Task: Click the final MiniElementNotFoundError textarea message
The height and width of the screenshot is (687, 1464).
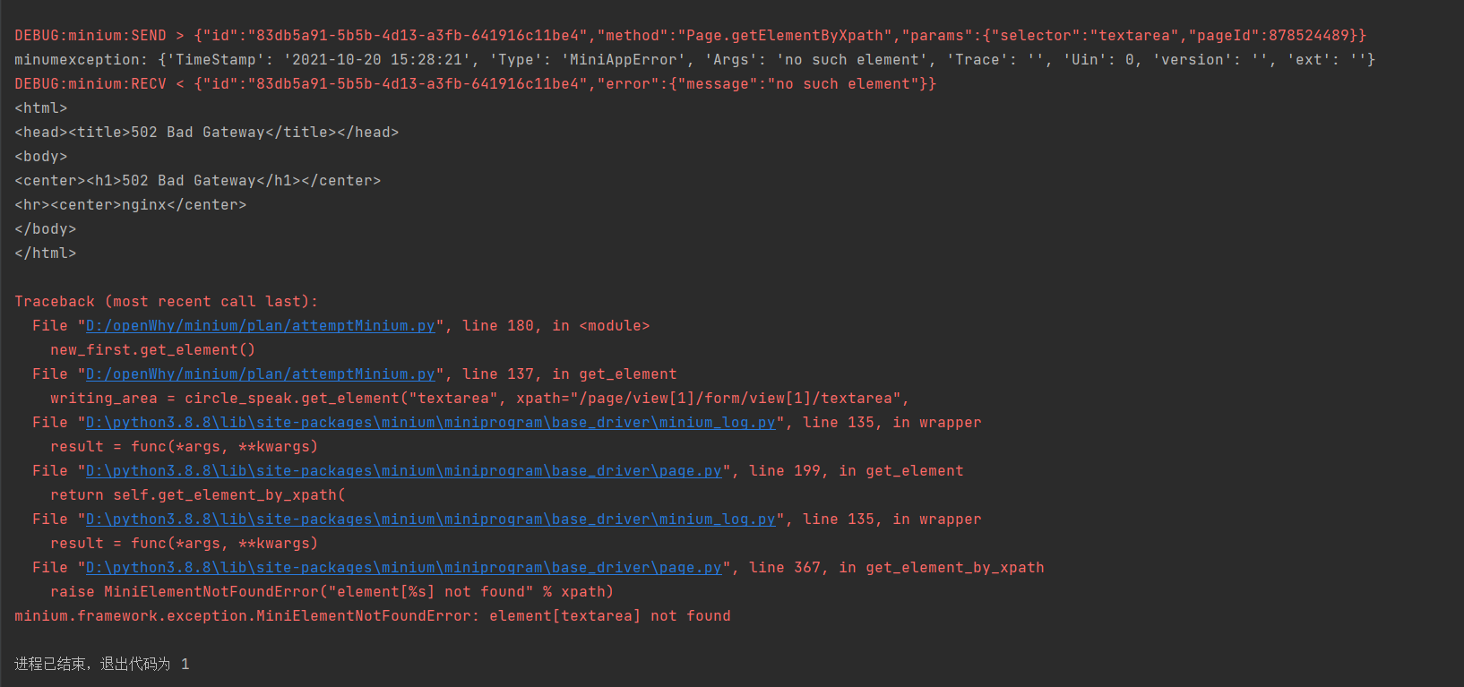Action: 372,616
